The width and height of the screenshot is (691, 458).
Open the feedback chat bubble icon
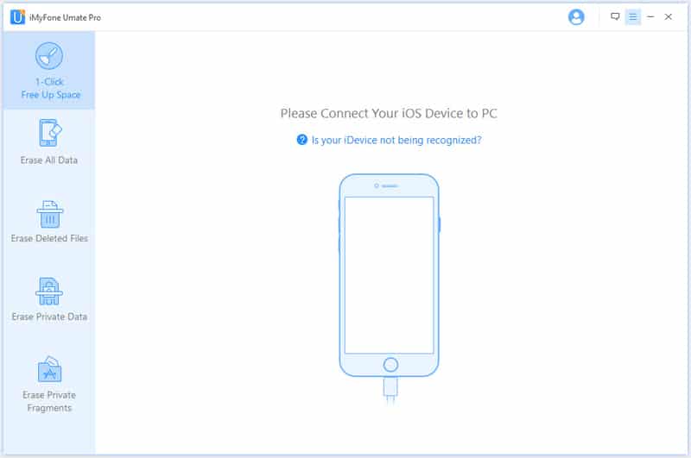(x=615, y=16)
